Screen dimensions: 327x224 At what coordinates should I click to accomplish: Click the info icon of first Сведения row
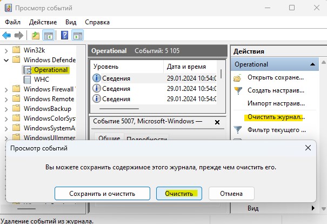point(97,78)
